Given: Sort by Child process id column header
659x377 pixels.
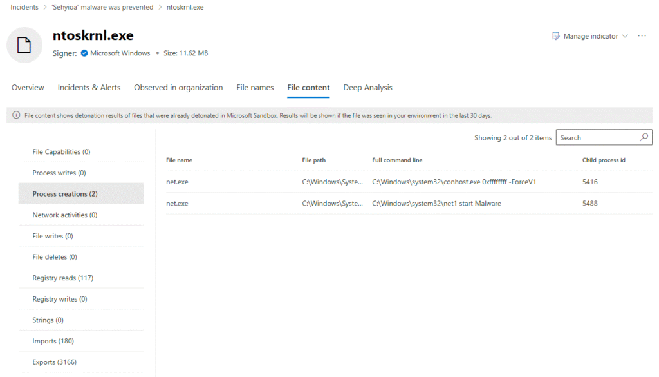Looking at the screenshot, I should click(604, 160).
